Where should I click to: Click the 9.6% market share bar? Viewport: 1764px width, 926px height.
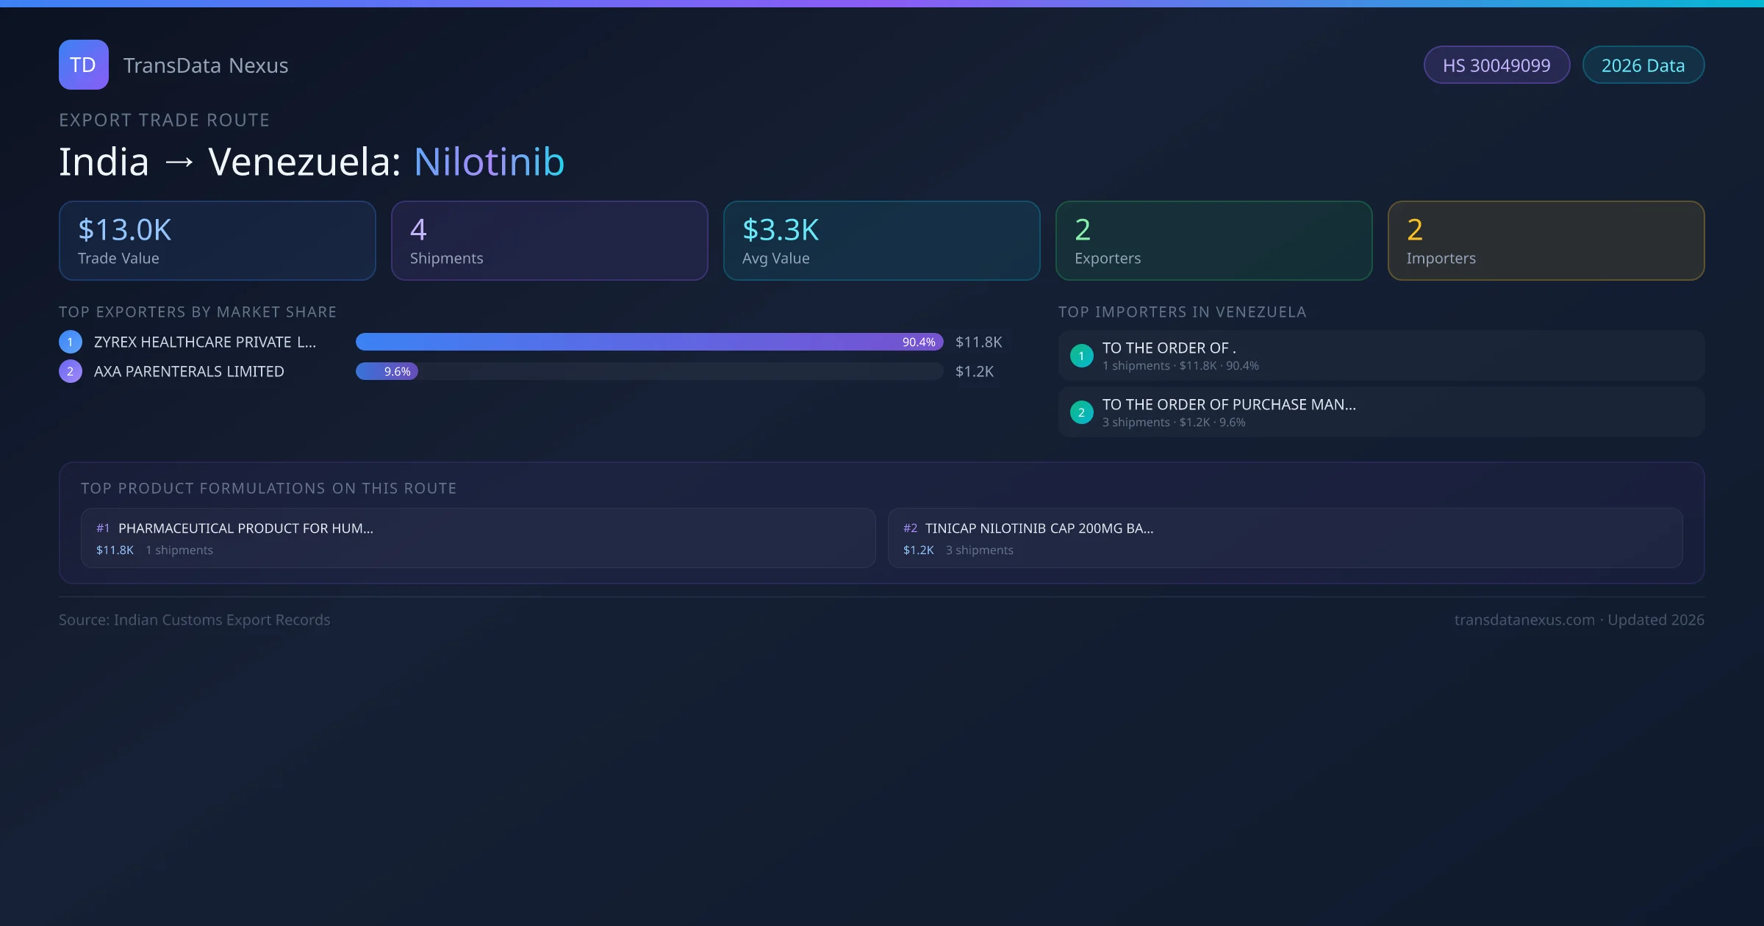click(387, 371)
